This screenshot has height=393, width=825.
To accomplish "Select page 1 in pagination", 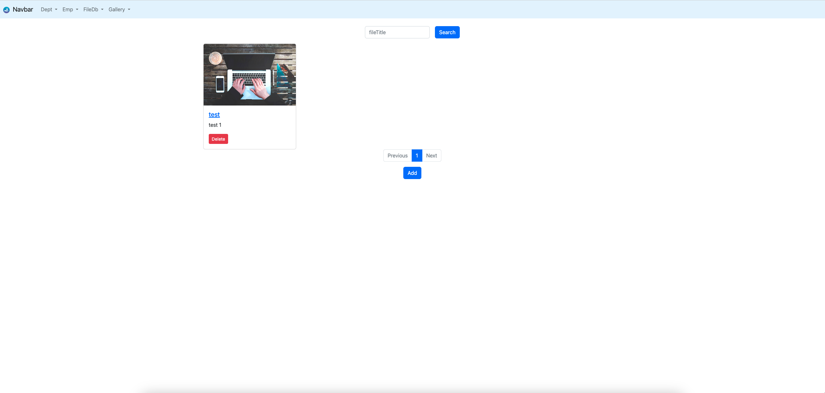I will click(x=417, y=156).
